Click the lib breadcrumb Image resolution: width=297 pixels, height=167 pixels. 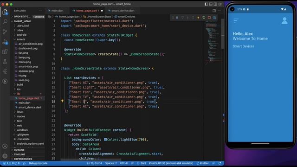(50, 17)
